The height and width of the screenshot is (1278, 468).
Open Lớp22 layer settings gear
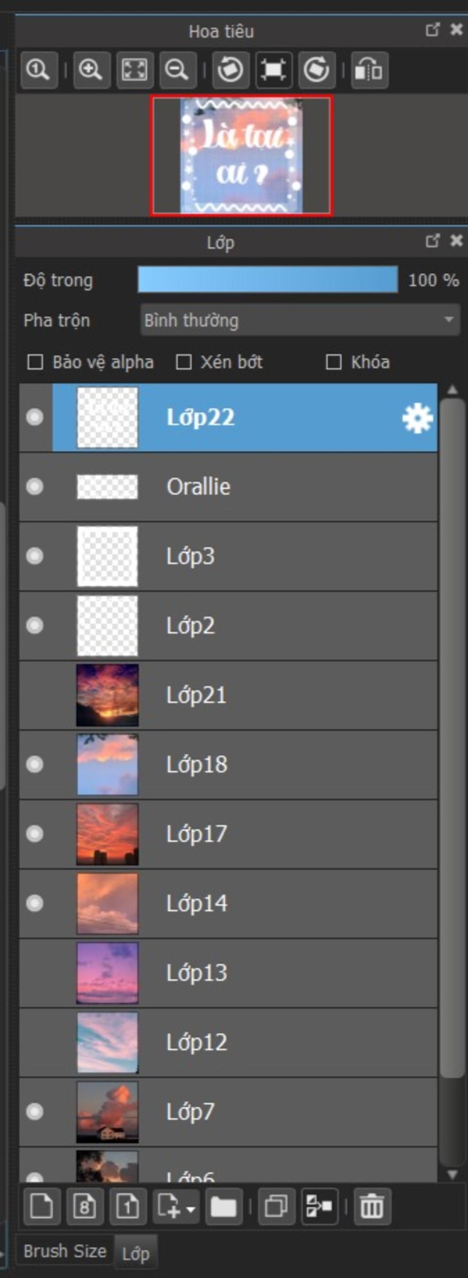click(x=417, y=418)
